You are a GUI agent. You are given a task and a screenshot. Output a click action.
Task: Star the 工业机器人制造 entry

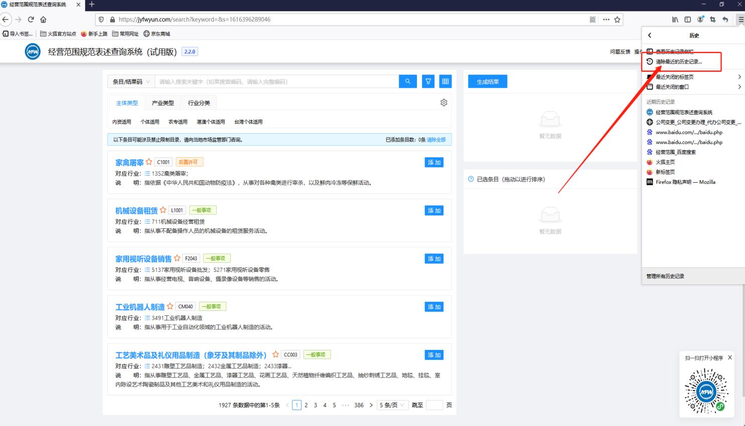coord(170,306)
